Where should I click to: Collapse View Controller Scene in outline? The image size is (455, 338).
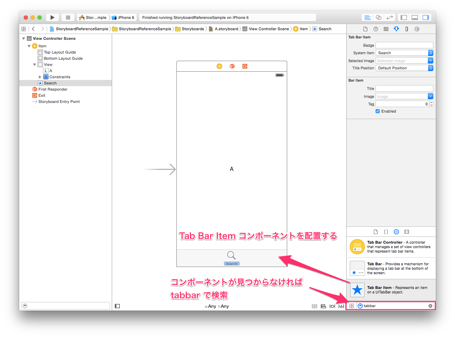(x=23, y=38)
